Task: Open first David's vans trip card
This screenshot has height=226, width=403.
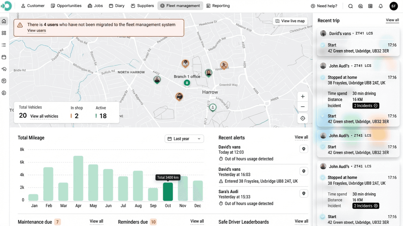Action: (x=358, y=42)
